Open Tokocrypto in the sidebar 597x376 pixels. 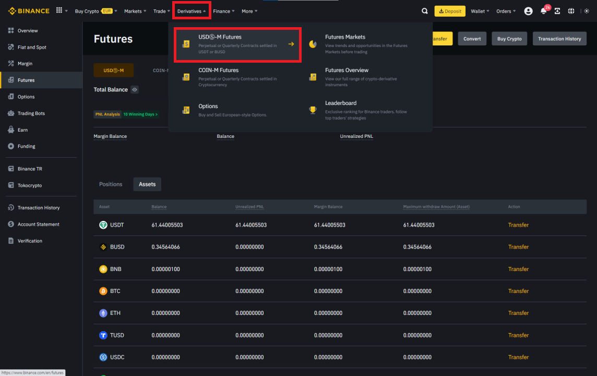coord(41,185)
